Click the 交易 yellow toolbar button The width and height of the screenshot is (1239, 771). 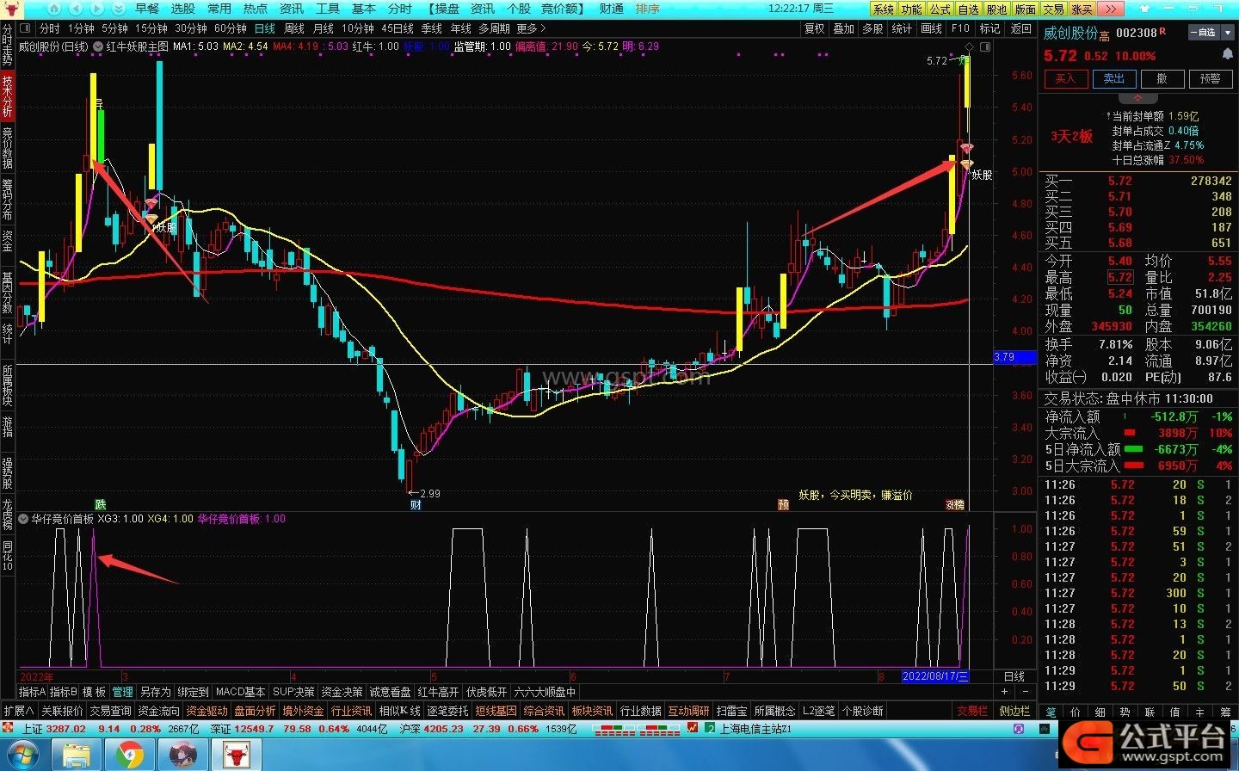coord(1054,9)
